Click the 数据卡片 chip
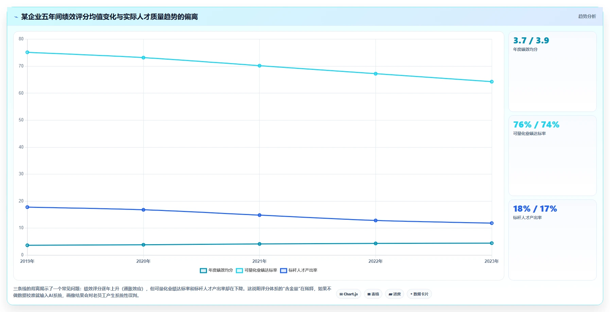This screenshot has width=610, height=312. (419, 294)
